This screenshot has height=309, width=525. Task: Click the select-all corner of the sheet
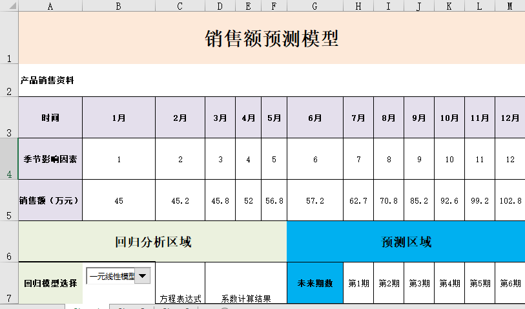(x=9, y=5)
